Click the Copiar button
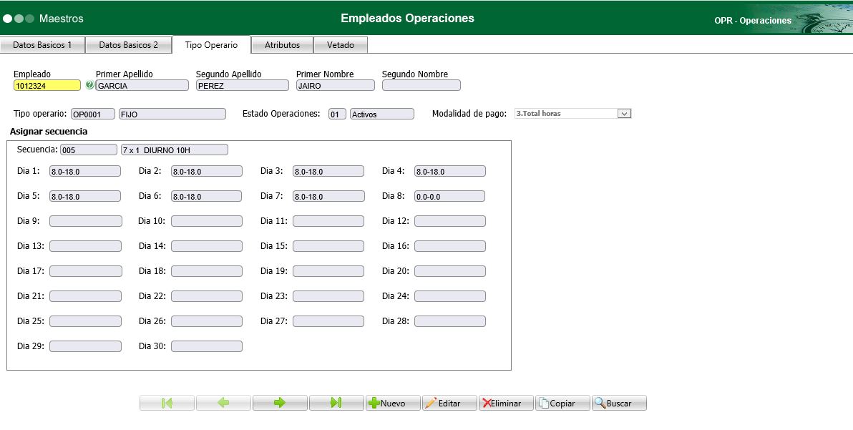This screenshot has width=853, height=430. [x=563, y=403]
